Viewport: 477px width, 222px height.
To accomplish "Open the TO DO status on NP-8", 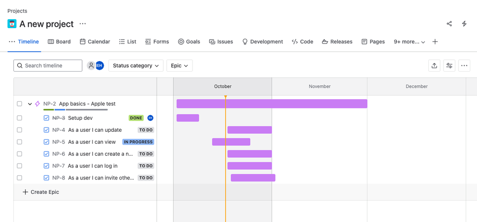I will [x=146, y=178].
